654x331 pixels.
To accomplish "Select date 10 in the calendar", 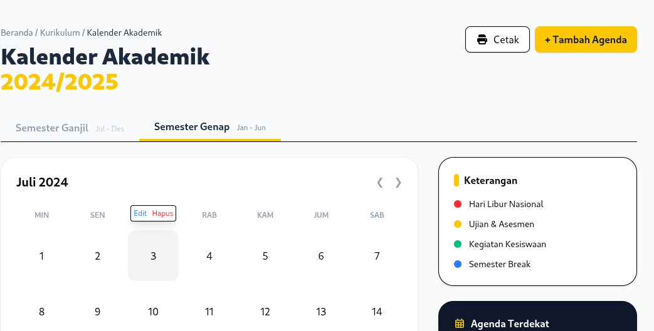I will (x=153, y=312).
